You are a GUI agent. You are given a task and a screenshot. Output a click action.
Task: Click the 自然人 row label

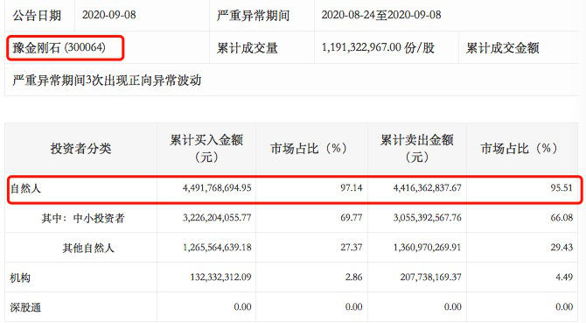click(x=25, y=188)
